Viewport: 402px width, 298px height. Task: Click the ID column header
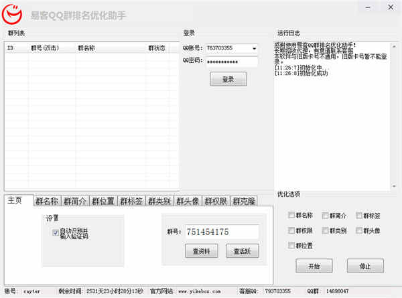(x=16, y=48)
